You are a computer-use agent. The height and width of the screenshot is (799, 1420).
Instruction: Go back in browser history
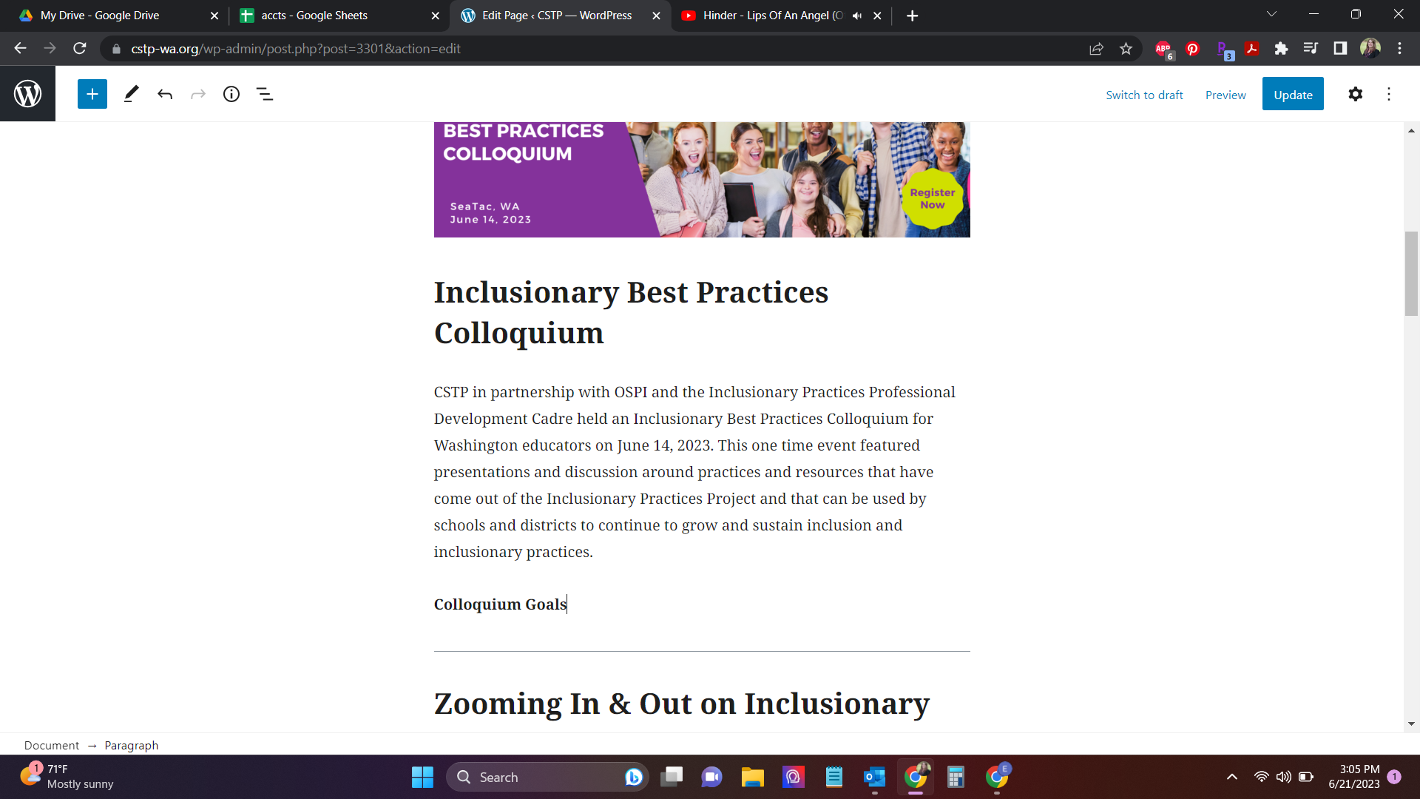coord(20,49)
